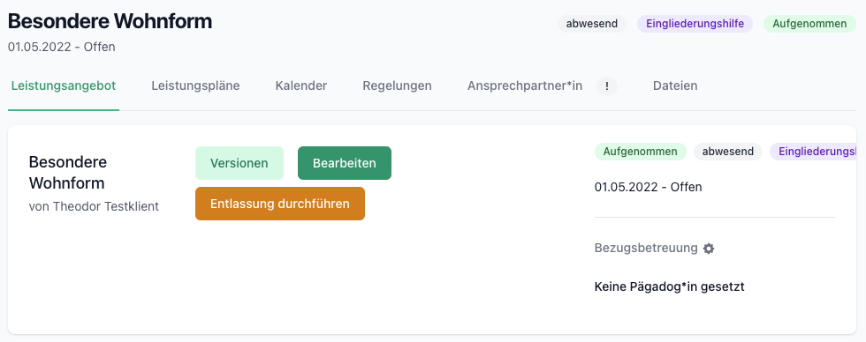Switch to the Dateien tab
Screen dimensions: 866x342
point(675,85)
